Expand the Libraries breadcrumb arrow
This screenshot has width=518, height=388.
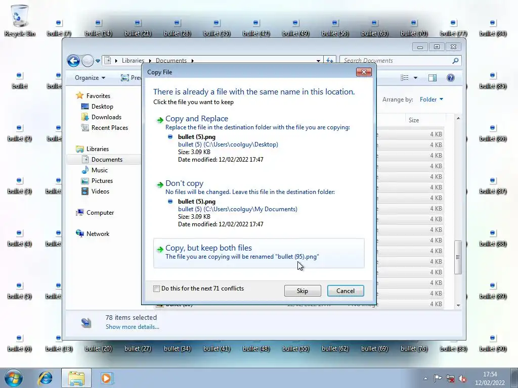coord(150,61)
